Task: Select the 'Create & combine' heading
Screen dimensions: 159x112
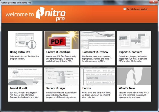Action: tap(58, 52)
